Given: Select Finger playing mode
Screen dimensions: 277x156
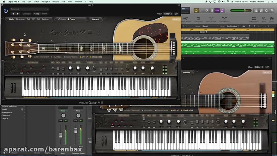Looking at the screenshot, I should tap(71, 19).
